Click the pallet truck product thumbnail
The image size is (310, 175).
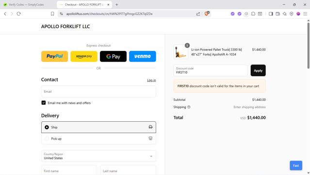click(180, 52)
